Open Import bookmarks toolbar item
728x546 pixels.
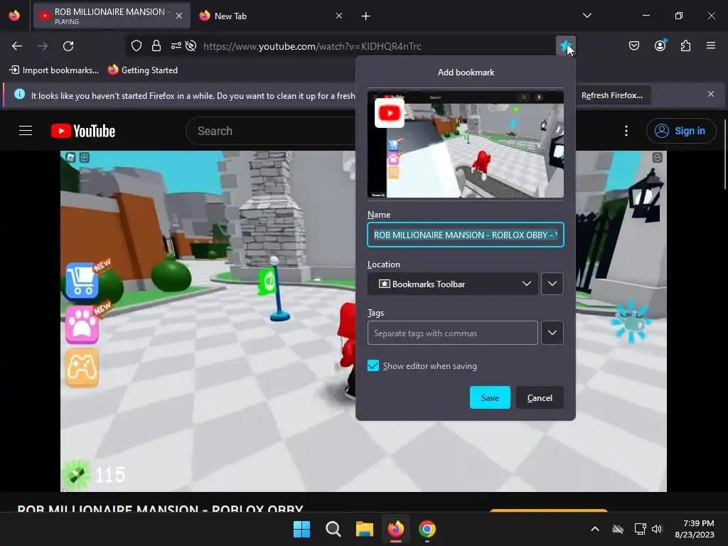click(x=54, y=70)
